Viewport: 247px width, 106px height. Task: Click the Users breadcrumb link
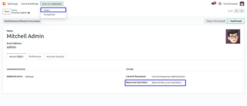coord(15,10)
